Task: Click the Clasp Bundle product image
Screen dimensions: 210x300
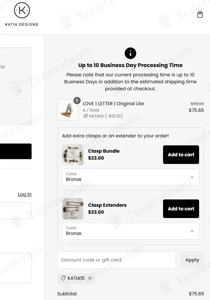Action: pyautogui.click(x=73, y=155)
